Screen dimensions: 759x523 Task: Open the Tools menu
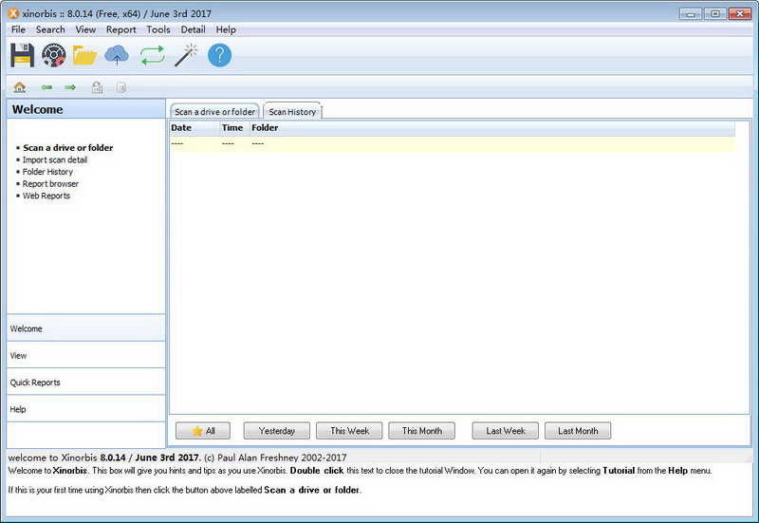[158, 29]
